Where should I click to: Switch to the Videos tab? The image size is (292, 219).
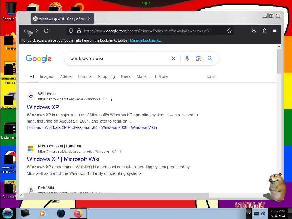pos(65,76)
